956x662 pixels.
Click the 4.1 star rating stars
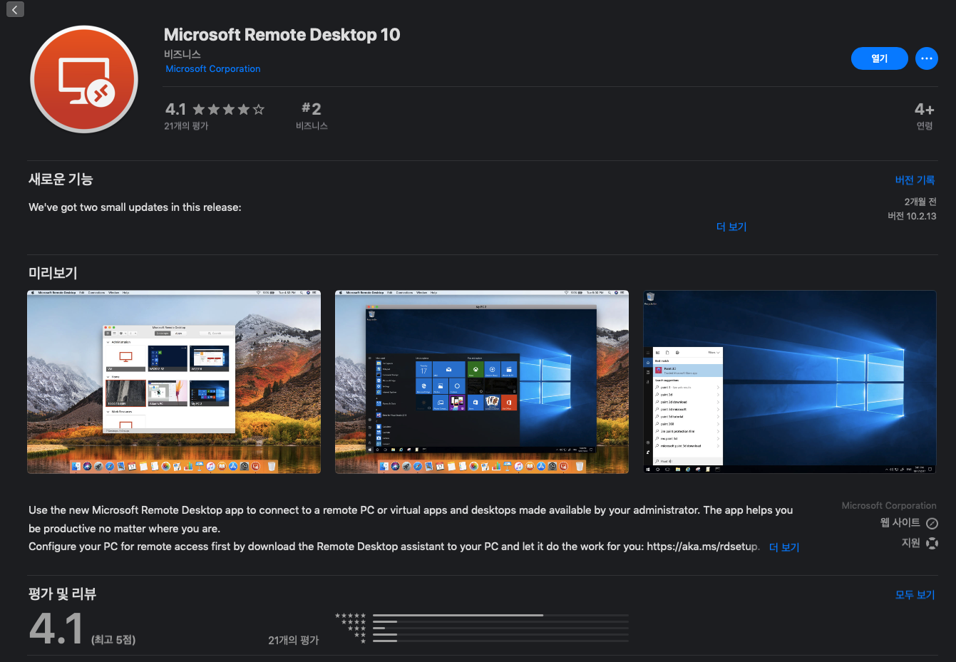(228, 109)
